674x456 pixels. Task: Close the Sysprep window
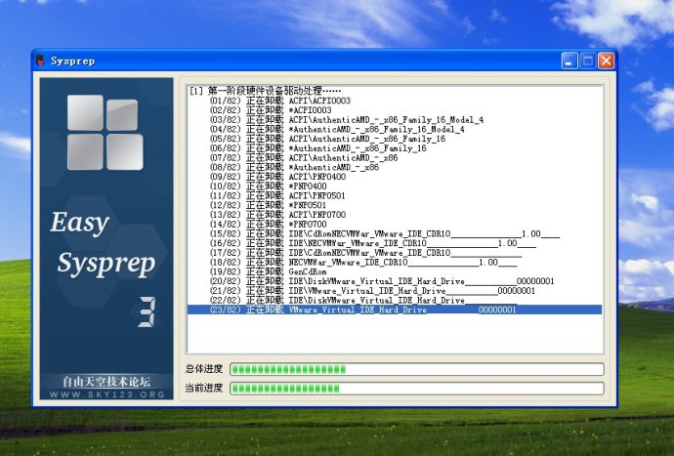click(x=606, y=61)
